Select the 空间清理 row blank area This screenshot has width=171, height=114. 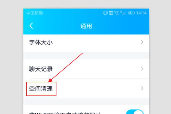point(98,88)
